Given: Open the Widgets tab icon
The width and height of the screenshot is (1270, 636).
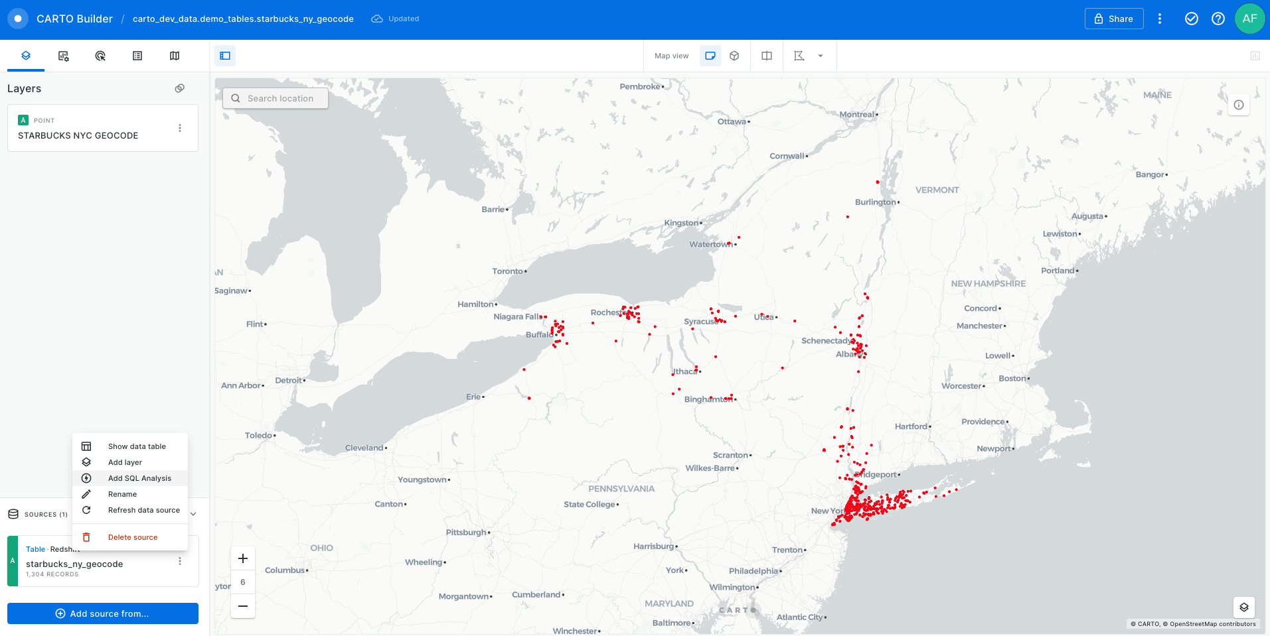Looking at the screenshot, I should pos(63,56).
